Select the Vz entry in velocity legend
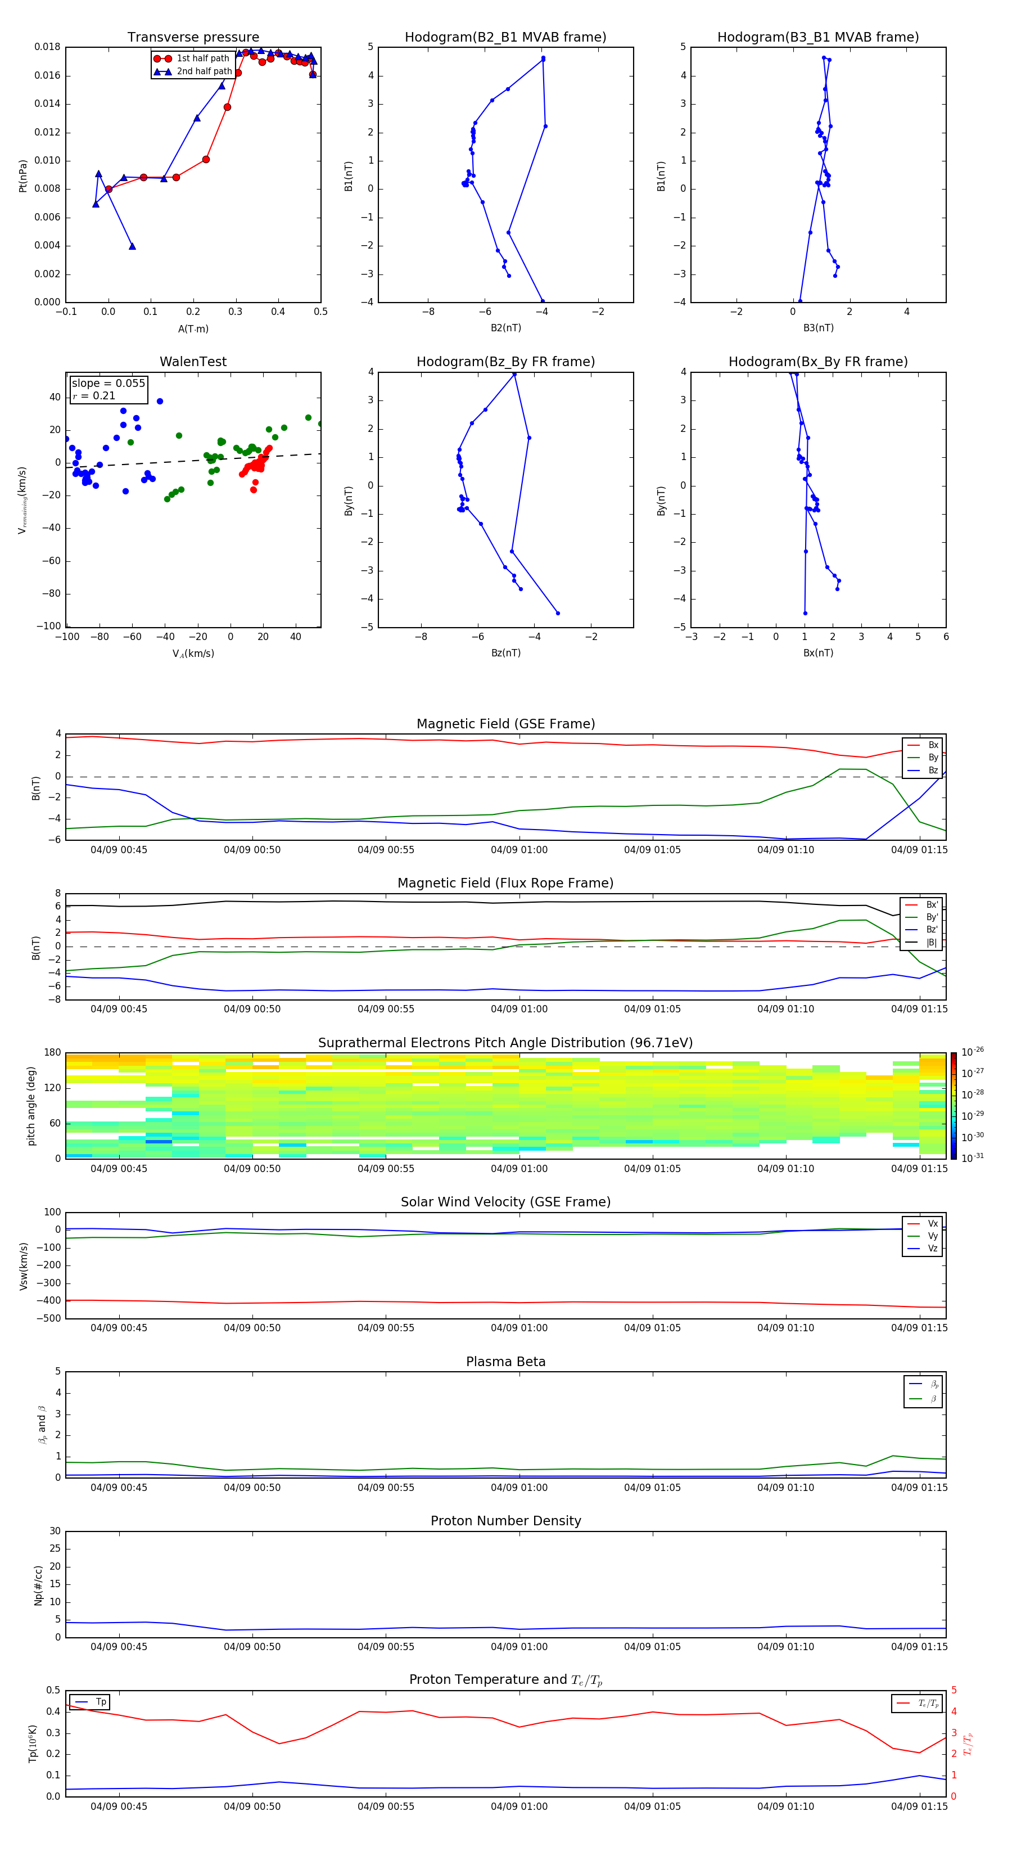Image resolution: width=1012 pixels, height=1856 pixels. (x=923, y=1248)
